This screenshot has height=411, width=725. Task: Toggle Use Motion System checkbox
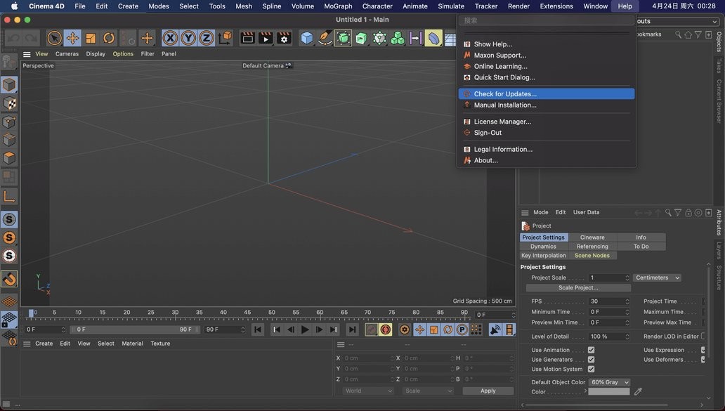click(x=591, y=369)
